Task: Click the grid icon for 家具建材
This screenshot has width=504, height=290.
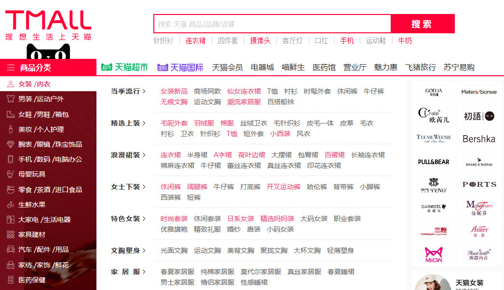Action: tap(11, 235)
